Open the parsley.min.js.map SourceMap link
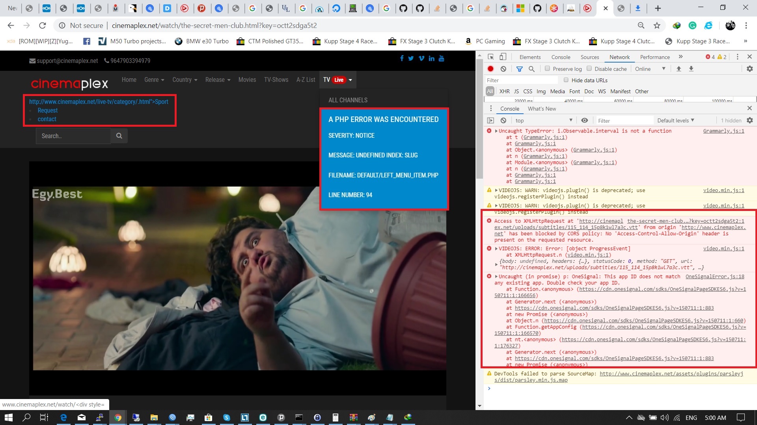Image resolution: width=757 pixels, height=425 pixels. 619,377
